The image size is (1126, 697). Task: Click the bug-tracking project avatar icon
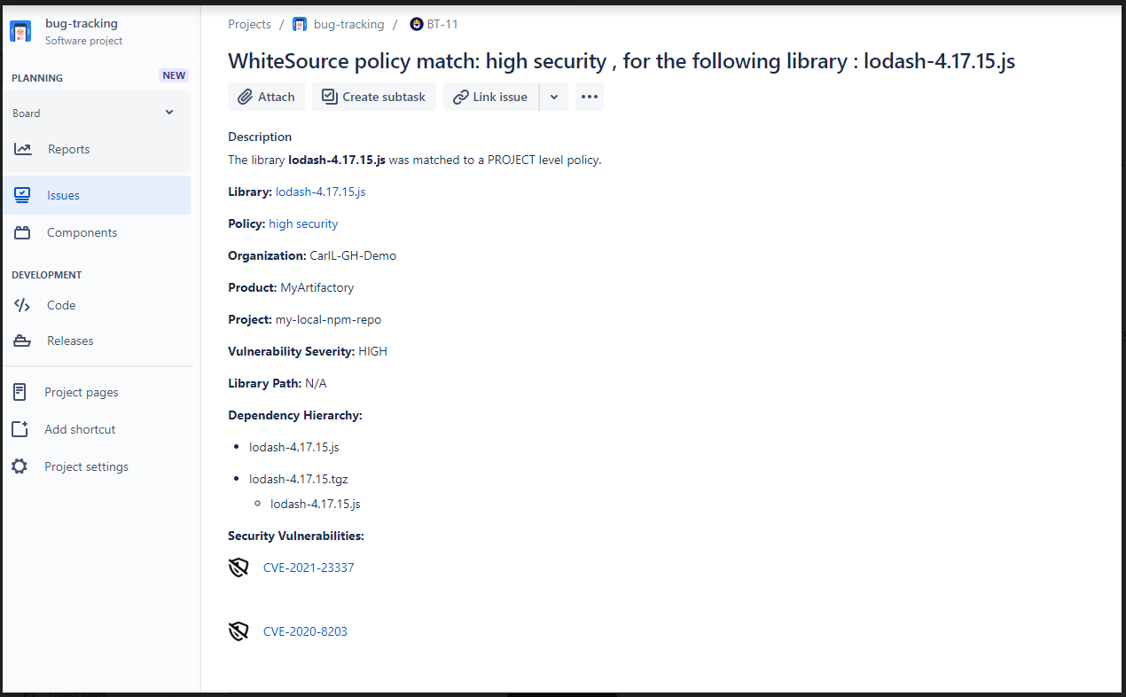click(20, 32)
